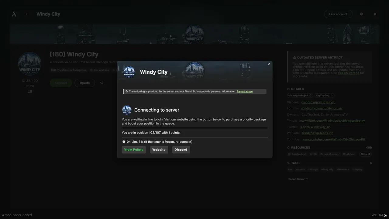Click the '[180] Windy City' server title
Image resolution: width=389 pixels, height=219 pixels.
(74, 54)
